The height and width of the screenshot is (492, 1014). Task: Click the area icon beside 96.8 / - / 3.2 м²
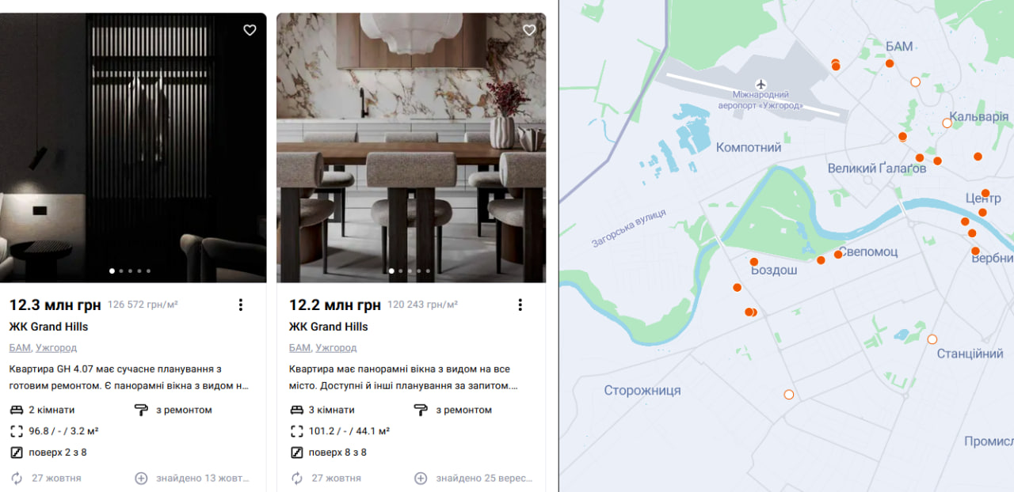[x=17, y=431]
